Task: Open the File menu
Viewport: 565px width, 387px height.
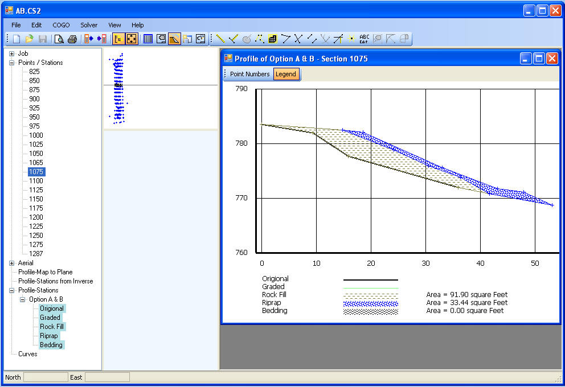Action: click(16, 25)
